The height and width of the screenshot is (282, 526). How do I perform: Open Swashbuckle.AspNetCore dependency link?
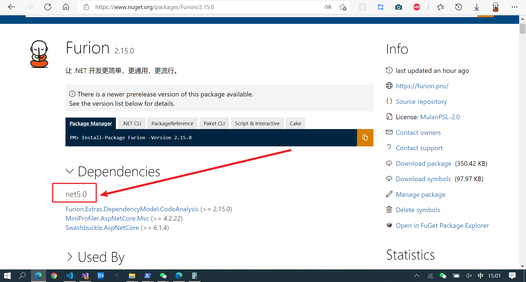[x=102, y=228]
